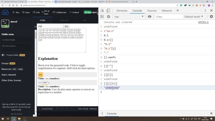The width and height of the screenshot is (215, 121).
Task: Click the Untitled fiddle title field
Action: coord(16,40)
